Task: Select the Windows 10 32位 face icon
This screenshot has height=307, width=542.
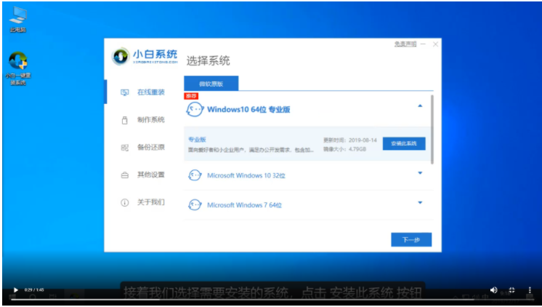Action: pos(195,175)
